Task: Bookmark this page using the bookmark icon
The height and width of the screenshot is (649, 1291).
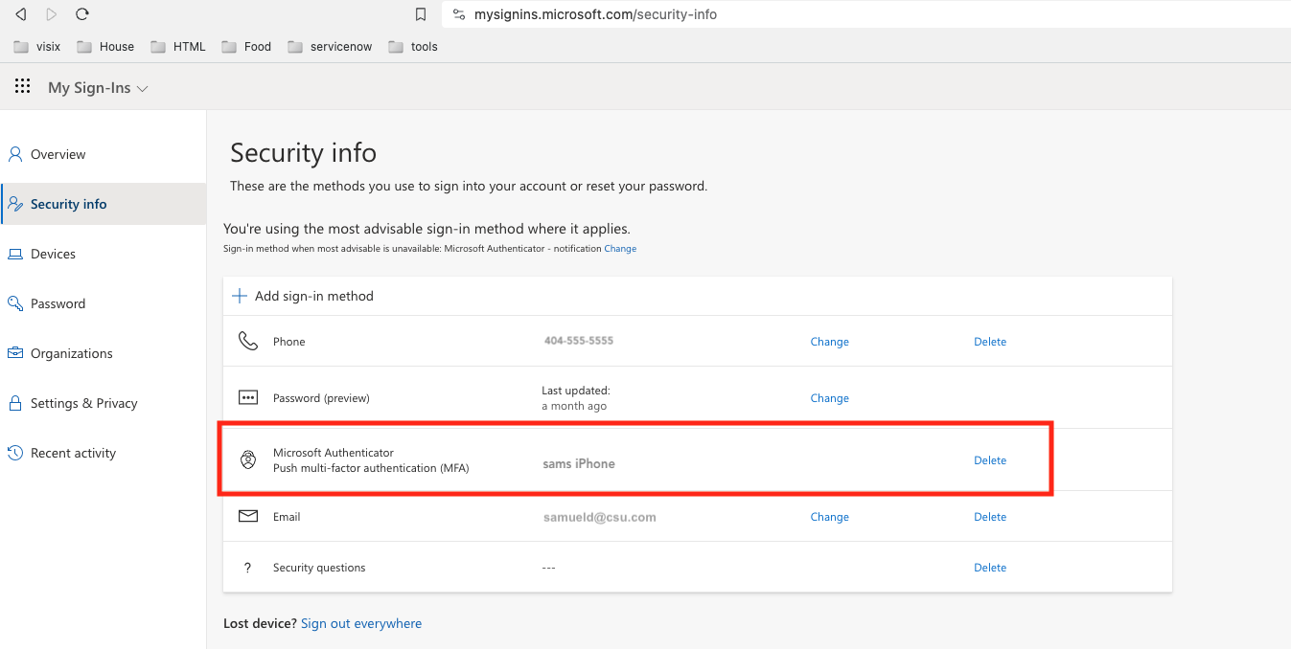Action: (420, 14)
